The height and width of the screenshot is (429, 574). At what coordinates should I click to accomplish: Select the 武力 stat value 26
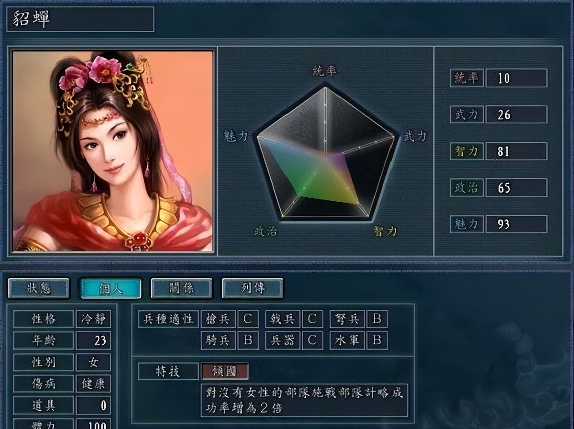517,115
